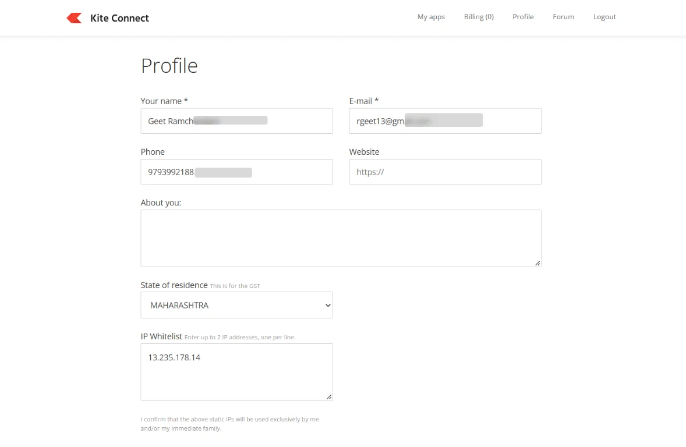
Task: Click the 'IP Whitelist' label
Action: pyautogui.click(x=161, y=336)
